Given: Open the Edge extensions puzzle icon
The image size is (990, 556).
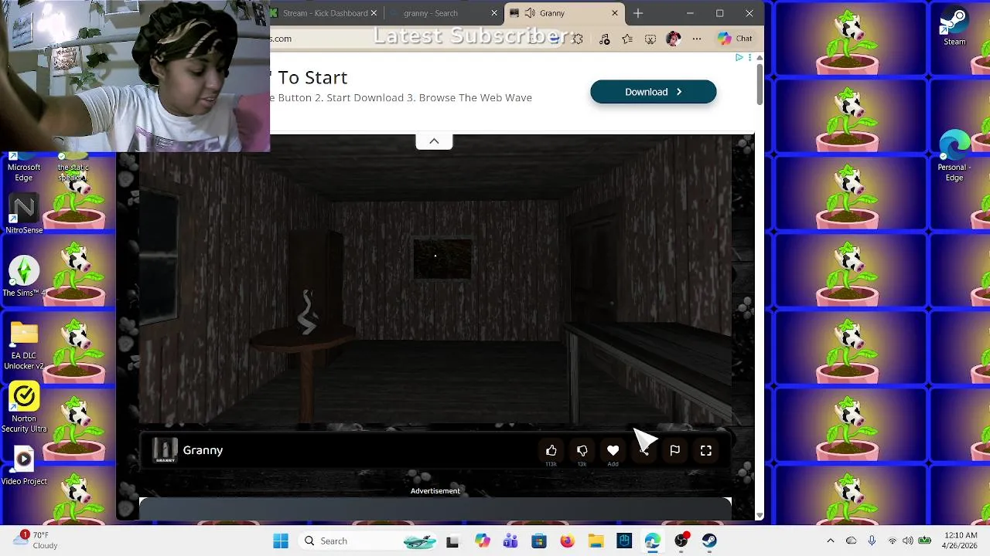Looking at the screenshot, I should (577, 39).
